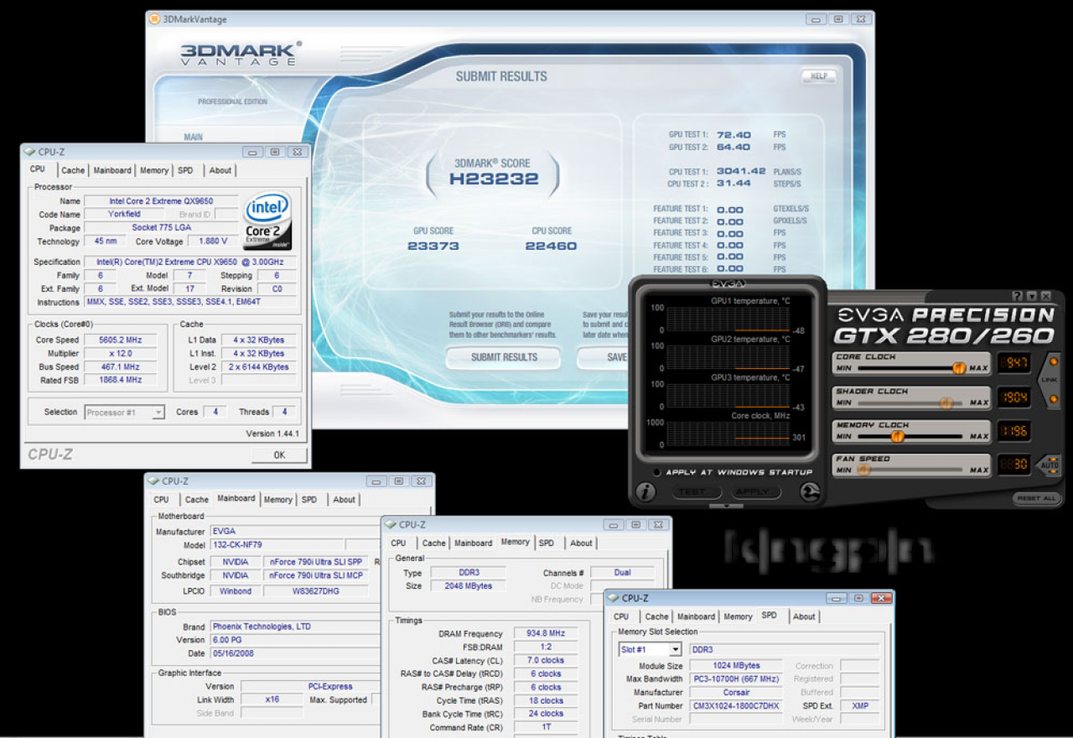The width and height of the screenshot is (1073, 738).
Task: Click OK in the CPU-Z processor window
Action: pyautogui.click(x=279, y=455)
